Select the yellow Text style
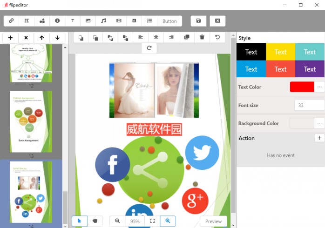Screen dimensions: 325x228 [280, 52]
